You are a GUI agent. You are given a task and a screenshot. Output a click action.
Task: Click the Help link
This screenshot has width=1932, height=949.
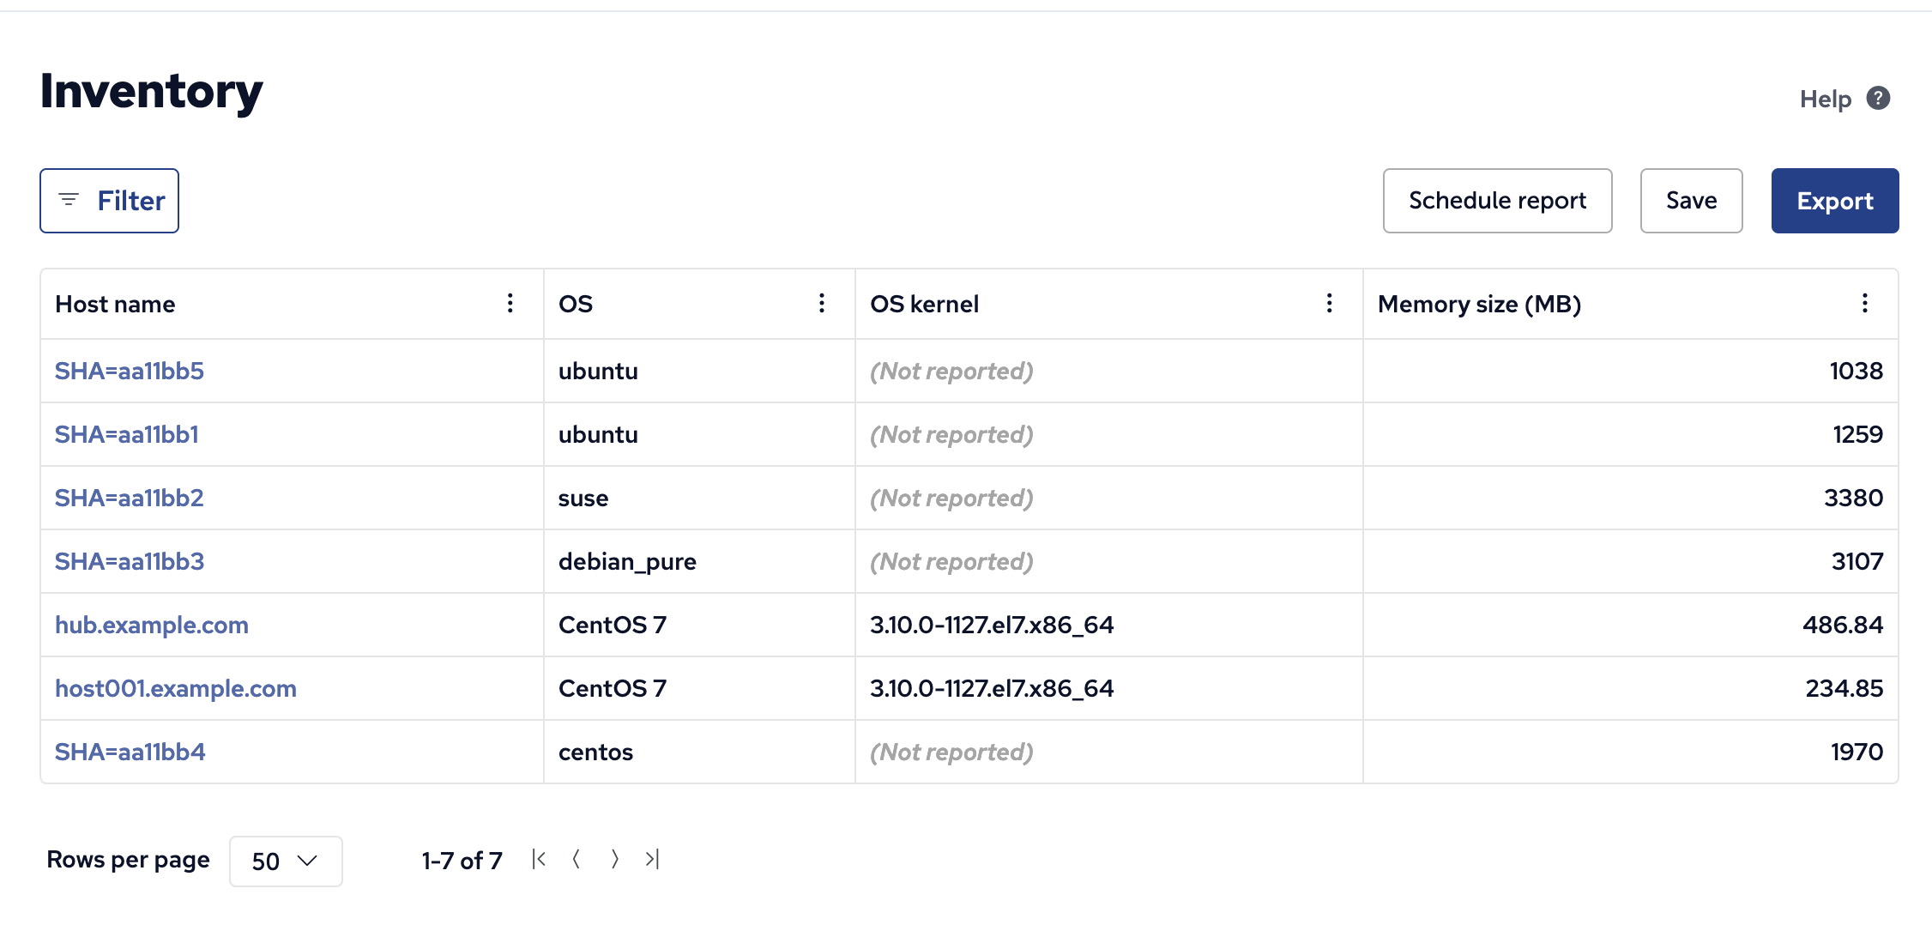(x=1826, y=98)
